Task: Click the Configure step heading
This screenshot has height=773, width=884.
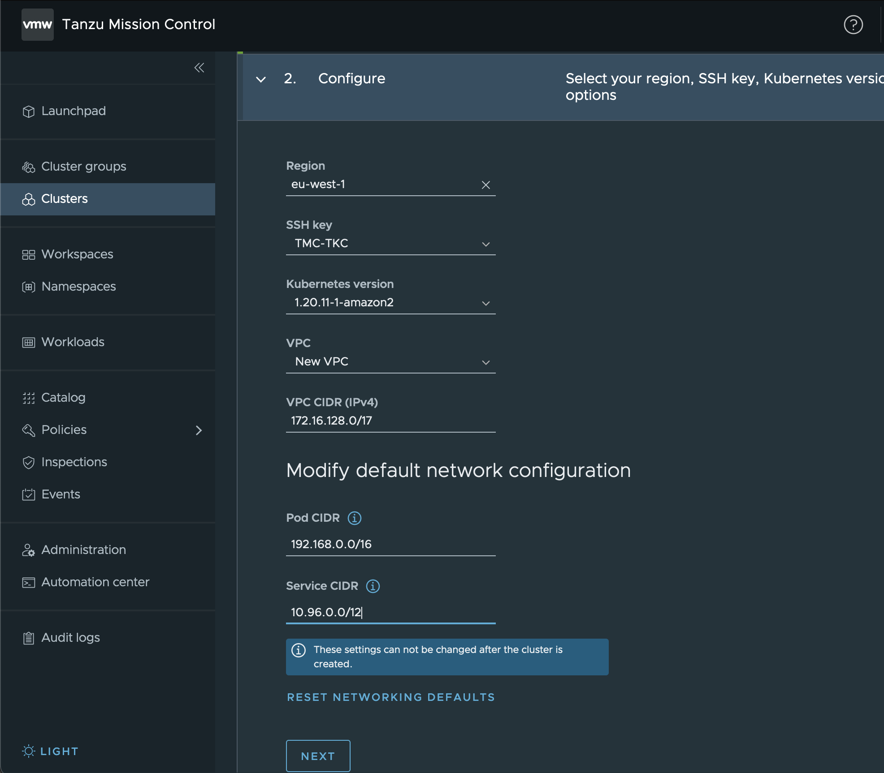Action: 352,79
